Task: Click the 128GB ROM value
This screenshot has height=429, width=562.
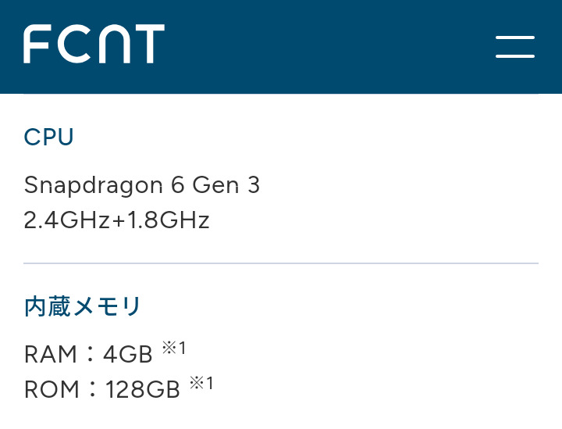Action: (143, 389)
